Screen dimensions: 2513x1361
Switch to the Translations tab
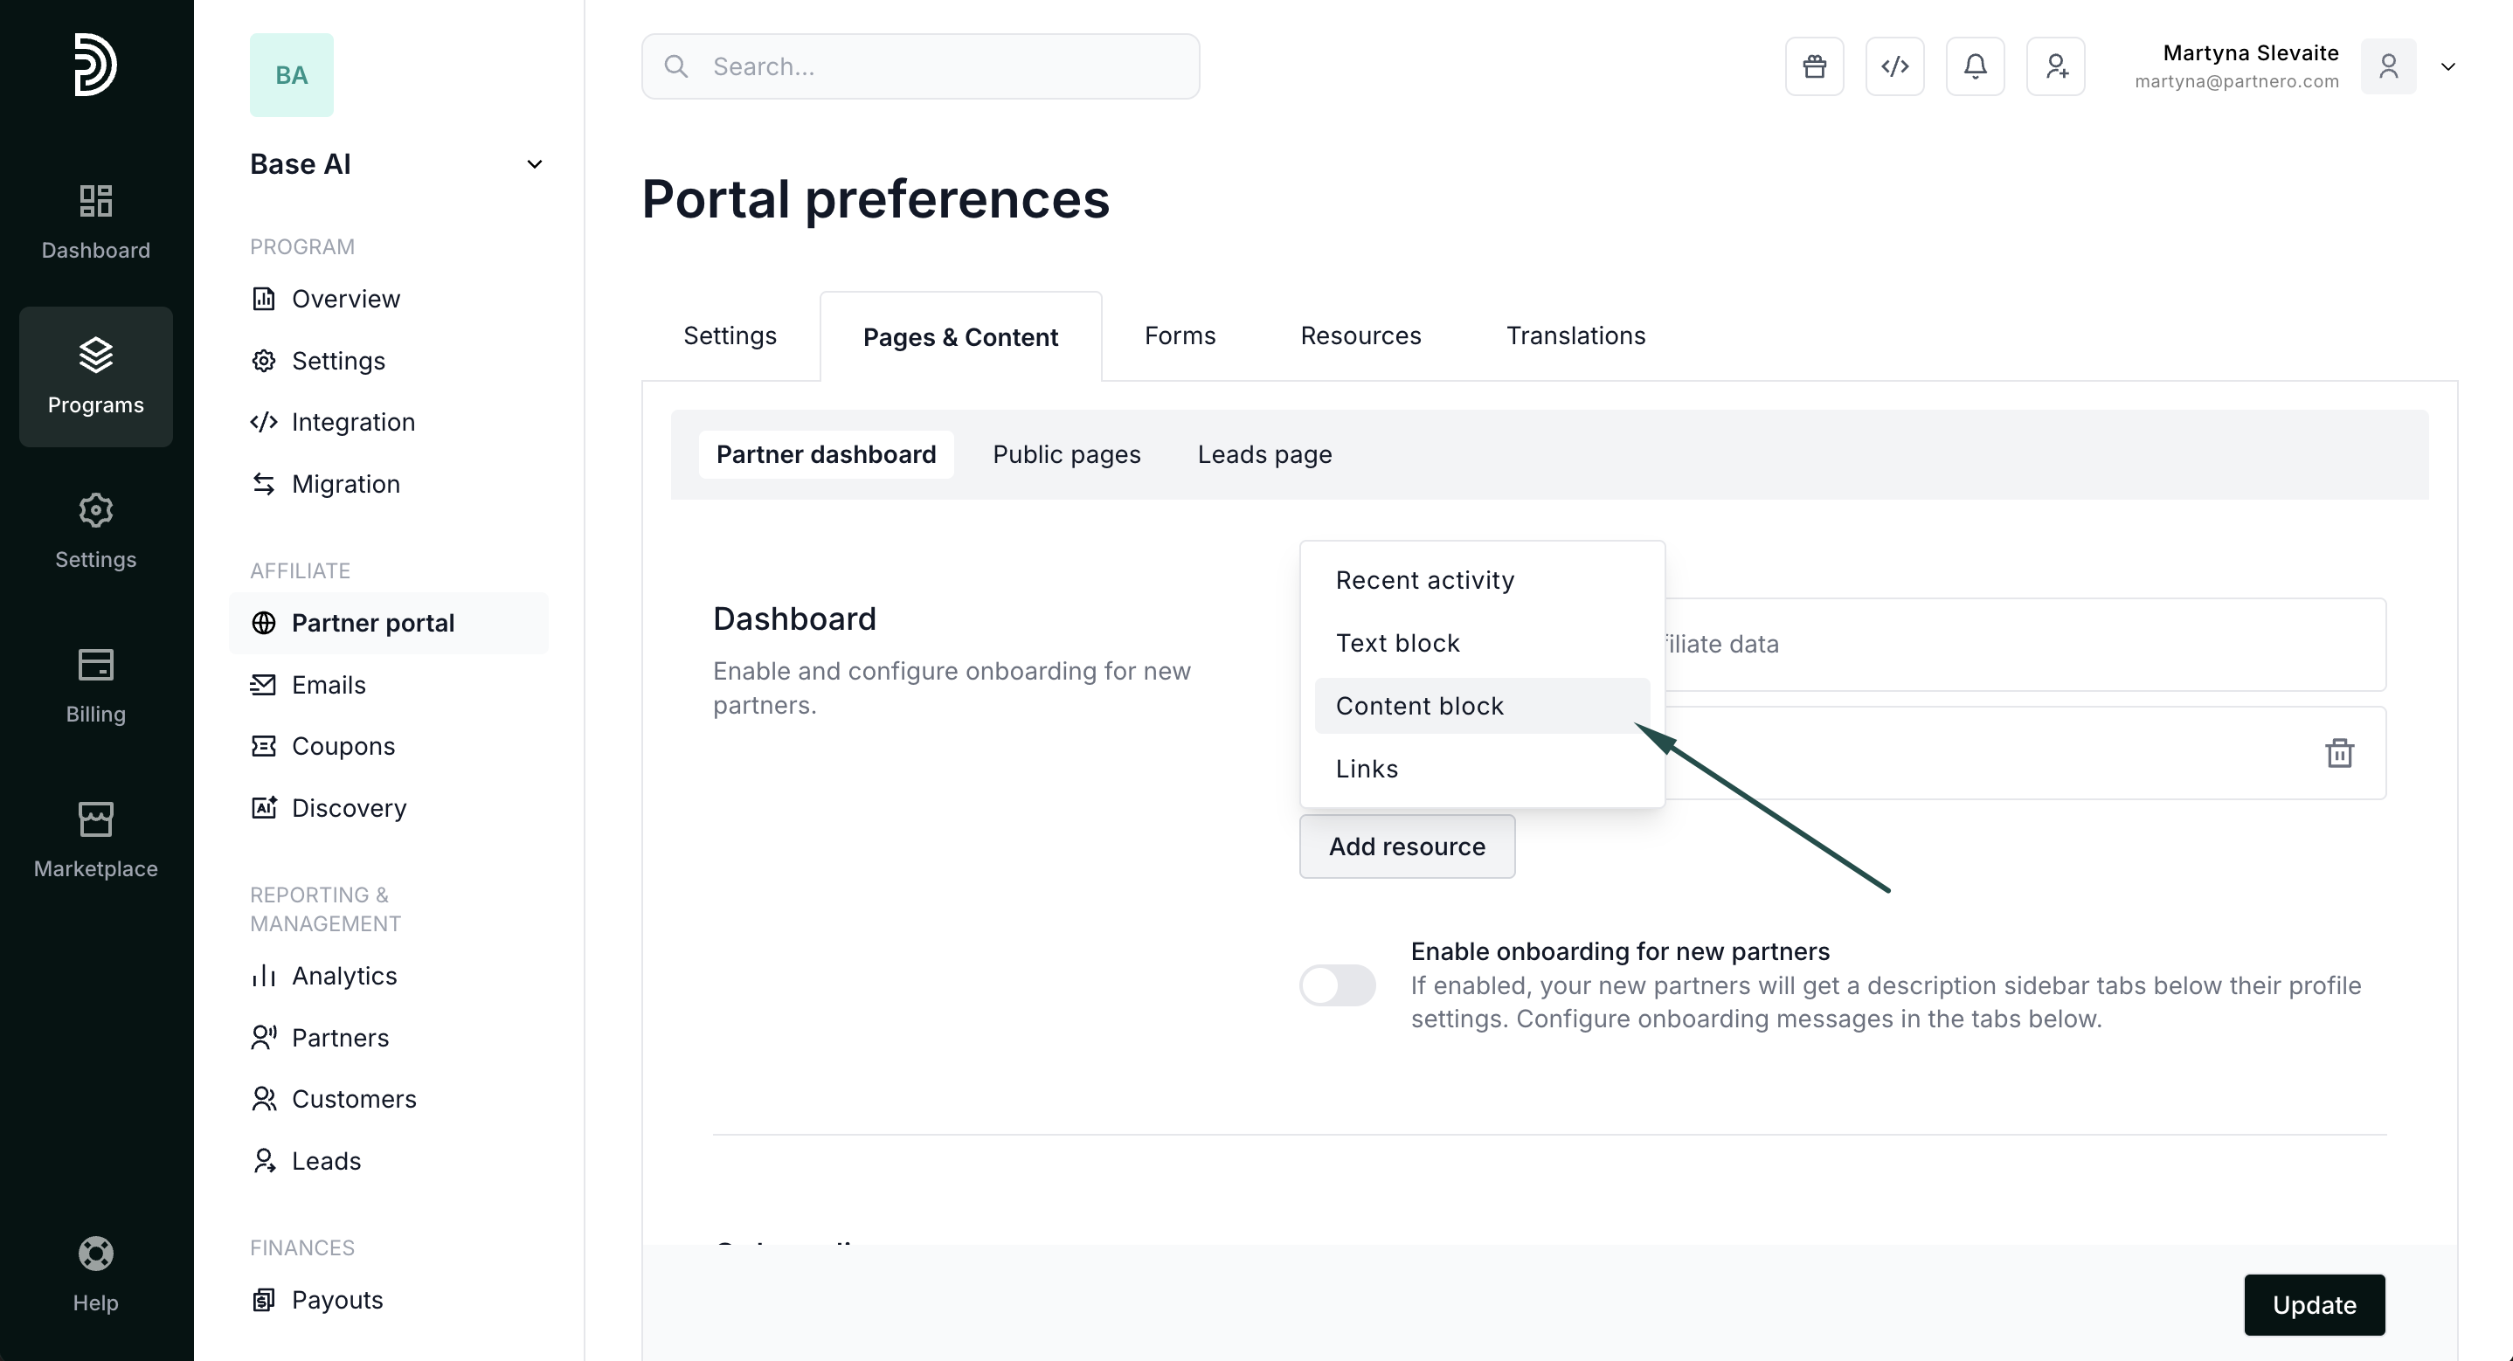pyautogui.click(x=1575, y=335)
